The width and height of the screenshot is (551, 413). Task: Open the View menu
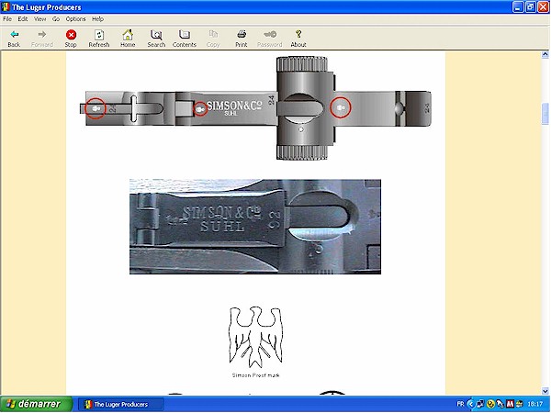tap(40, 19)
